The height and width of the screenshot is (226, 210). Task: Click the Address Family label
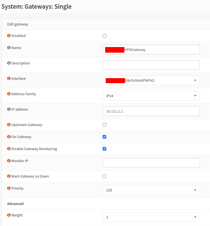tap(23, 94)
